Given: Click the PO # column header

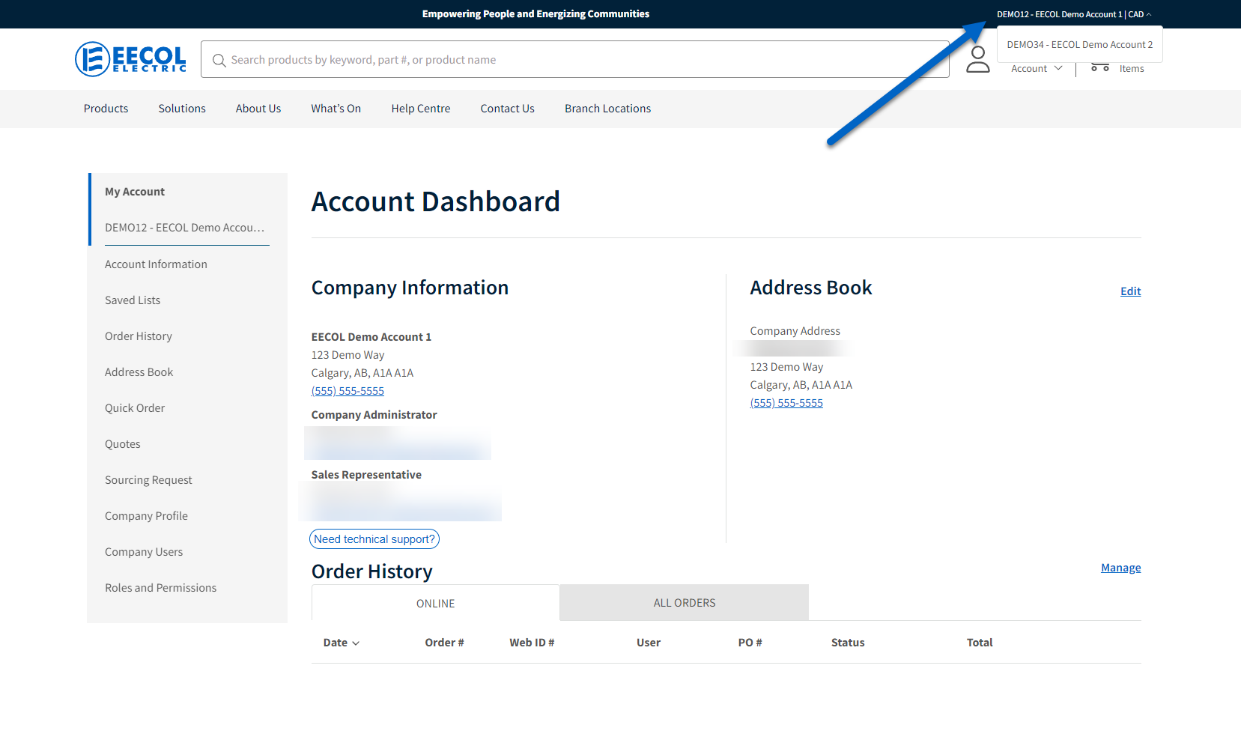Looking at the screenshot, I should [750, 643].
